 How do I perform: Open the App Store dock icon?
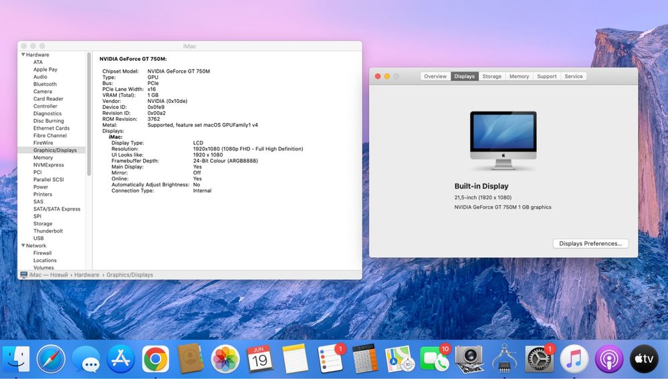point(120,359)
